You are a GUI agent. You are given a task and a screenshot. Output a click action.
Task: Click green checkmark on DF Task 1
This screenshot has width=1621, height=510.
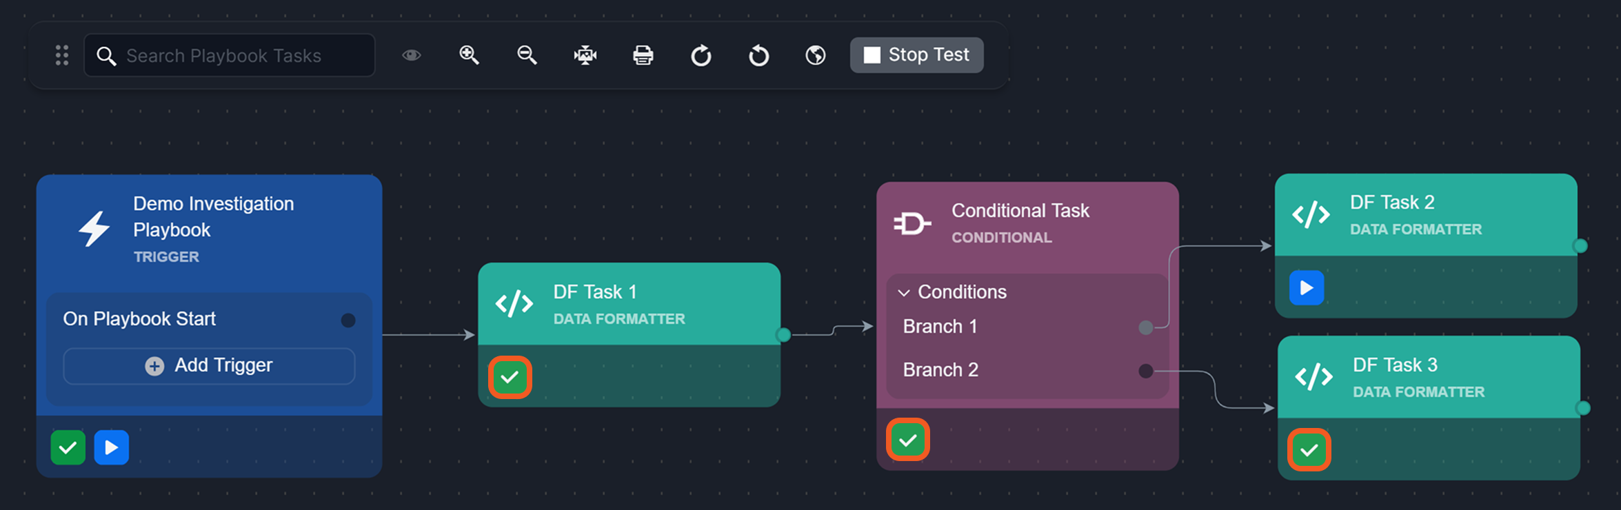click(510, 377)
